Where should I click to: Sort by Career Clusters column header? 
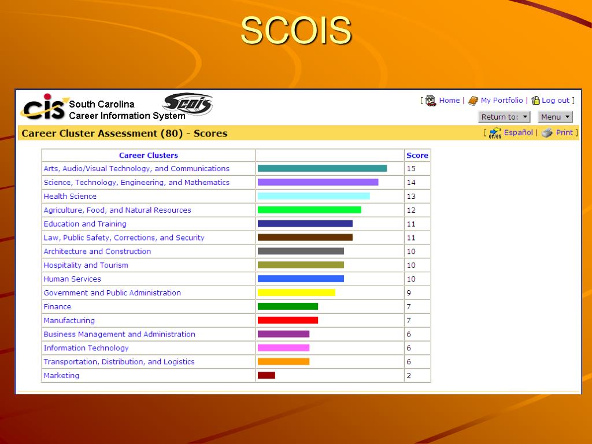click(149, 155)
